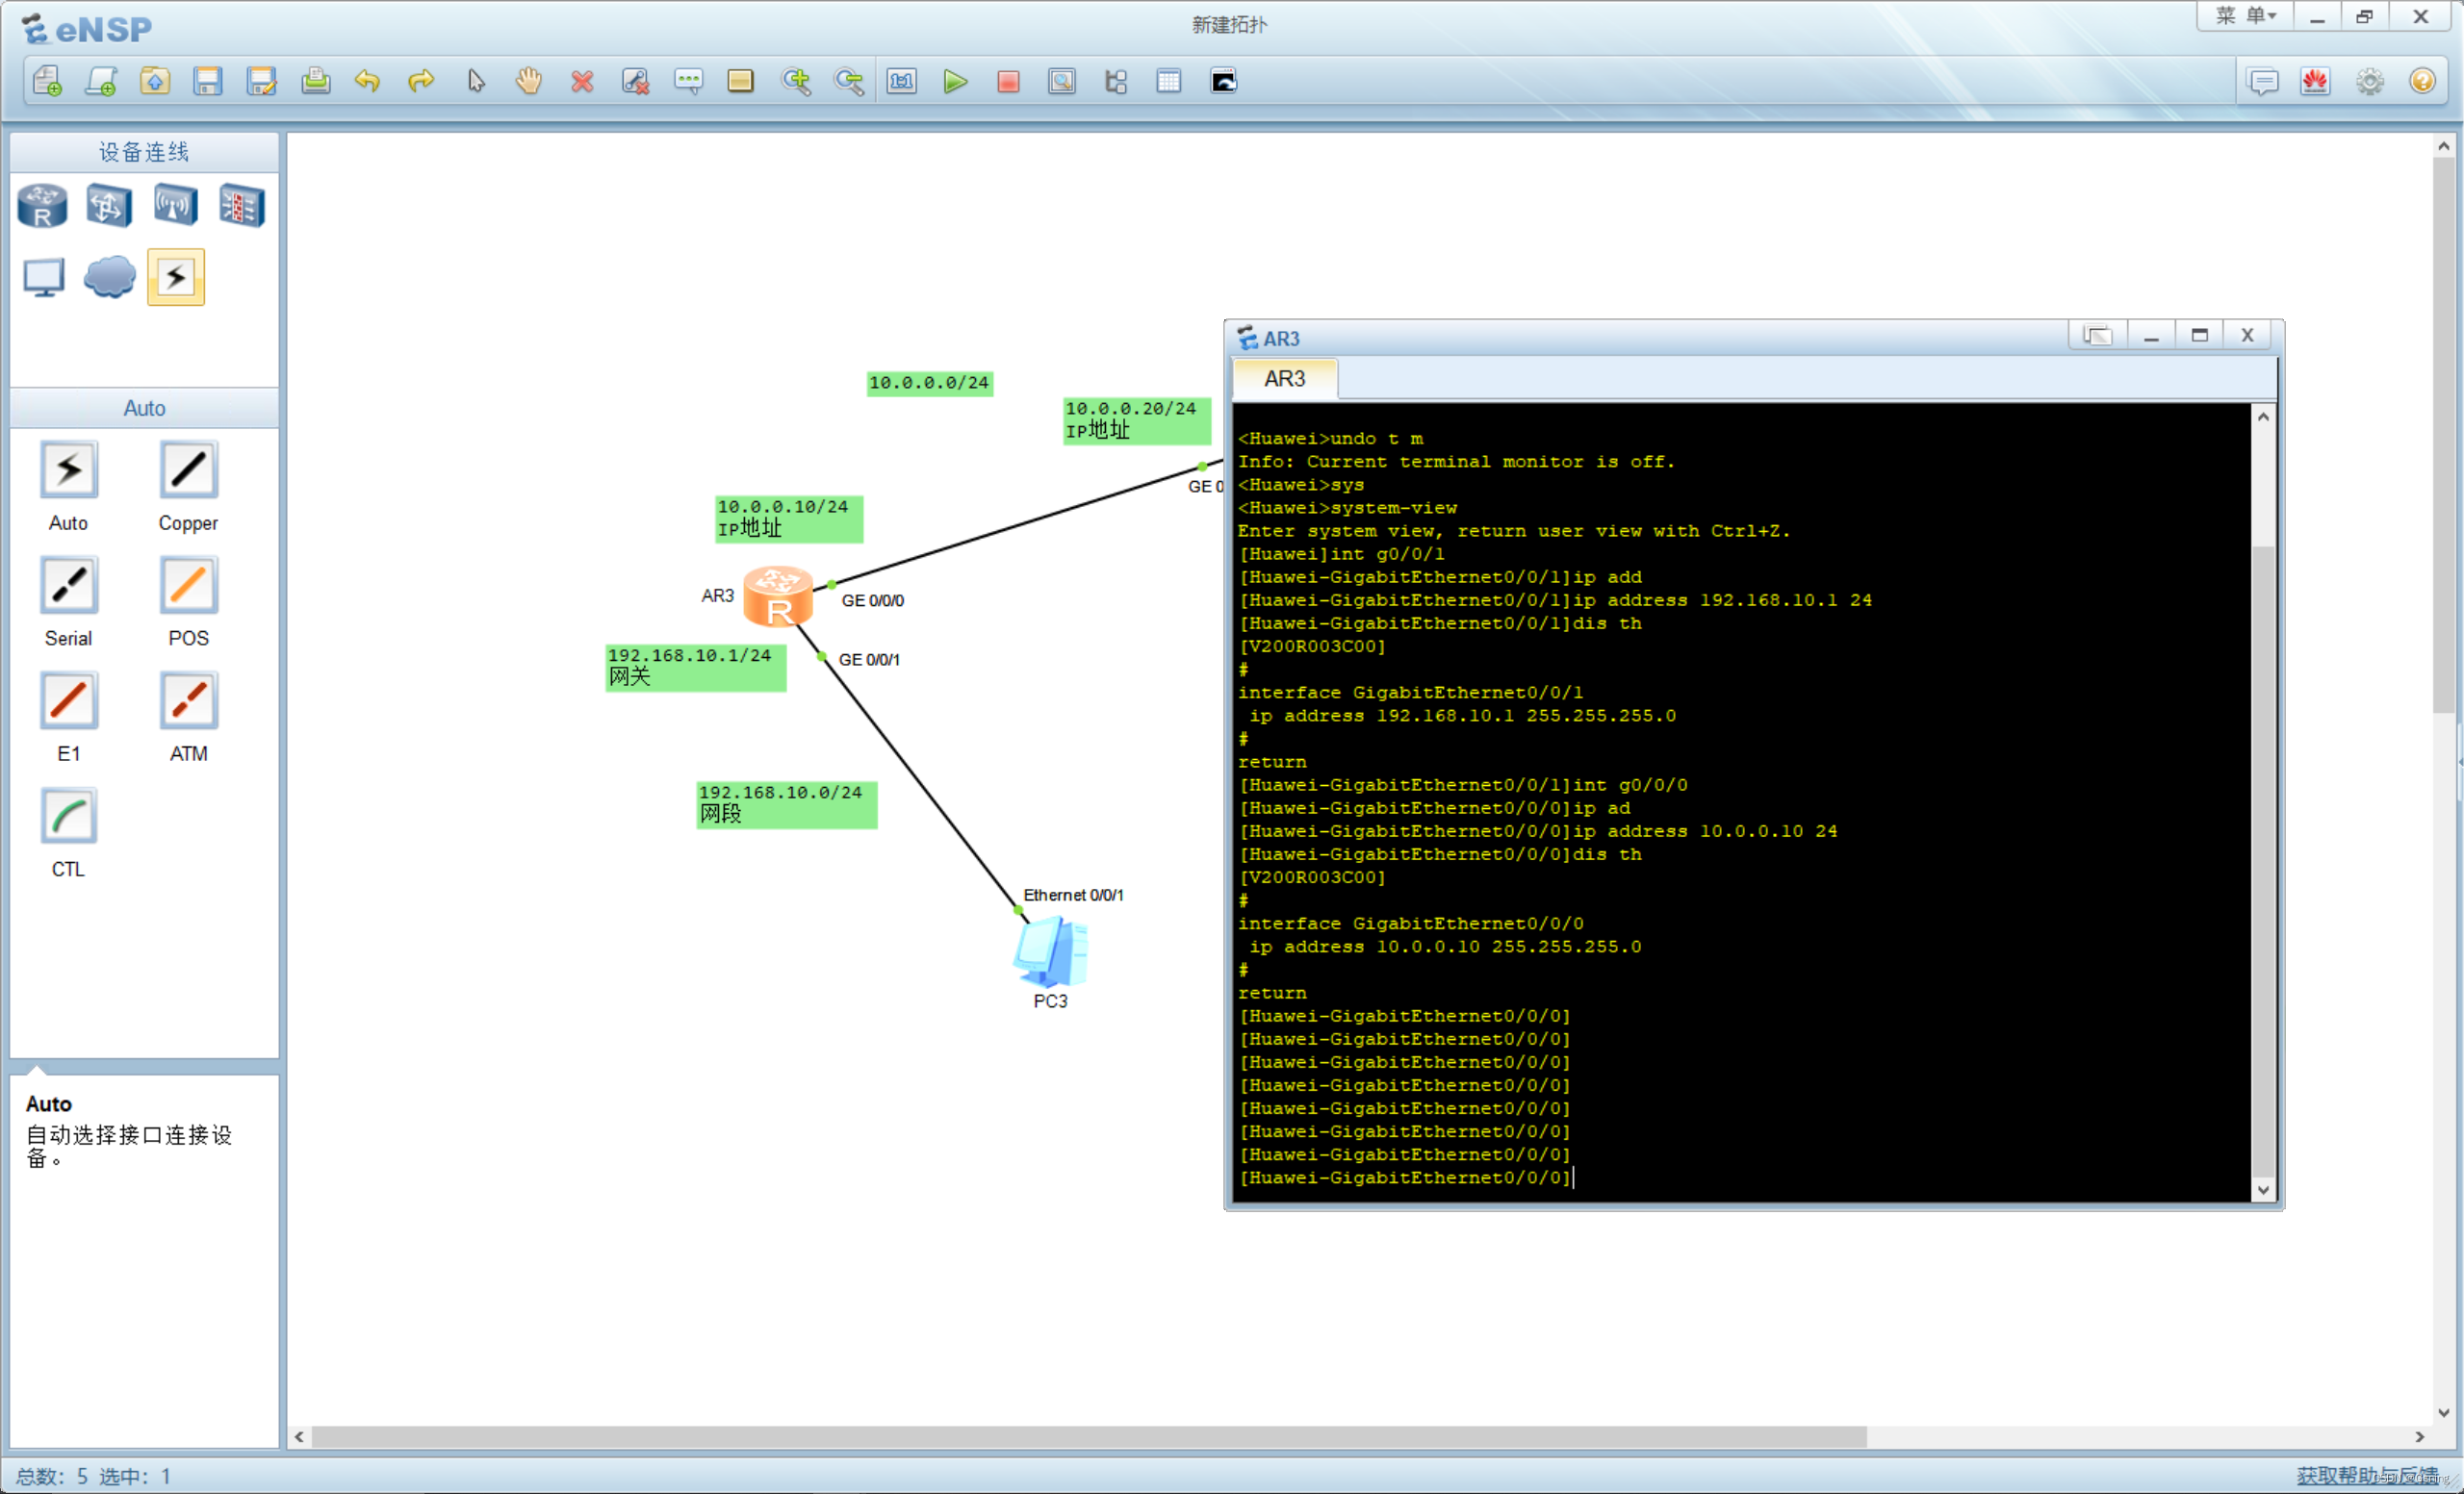Image resolution: width=2464 pixels, height=1494 pixels.
Task: Select the connections lightning category icon
Action: [176, 277]
